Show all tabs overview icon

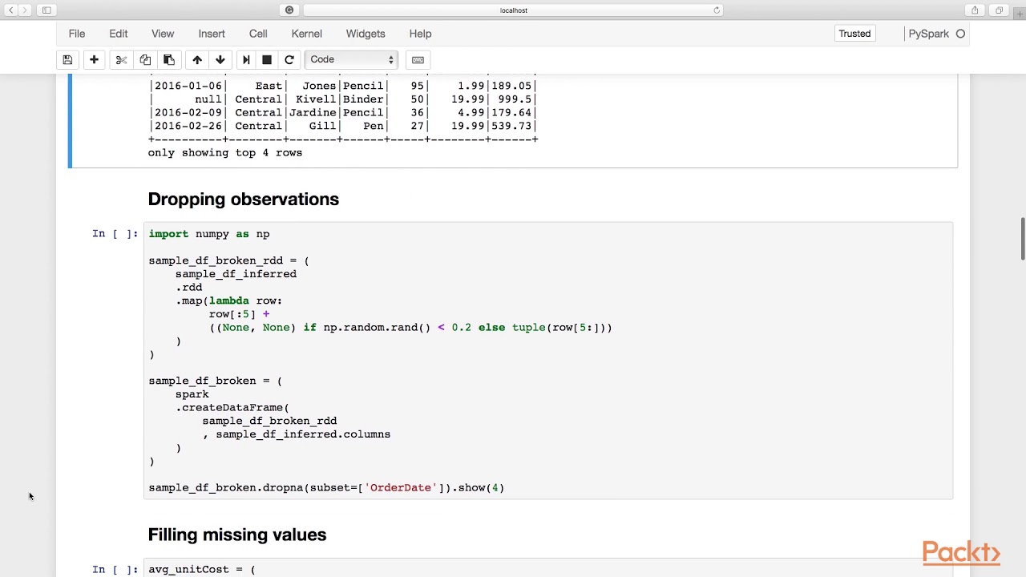(x=999, y=10)
